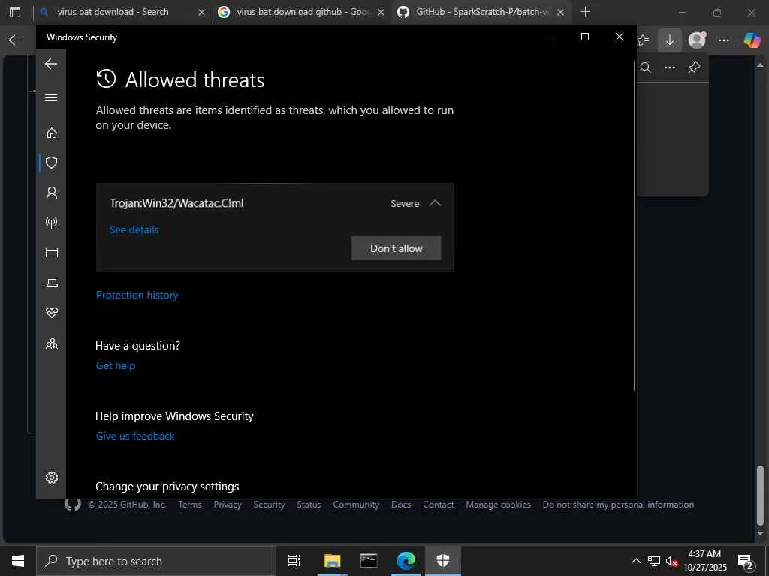
Task: Open Family options icon
Action: [52, 343]
